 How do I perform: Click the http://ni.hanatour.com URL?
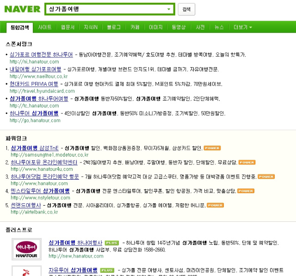click(x=34, y=62)
